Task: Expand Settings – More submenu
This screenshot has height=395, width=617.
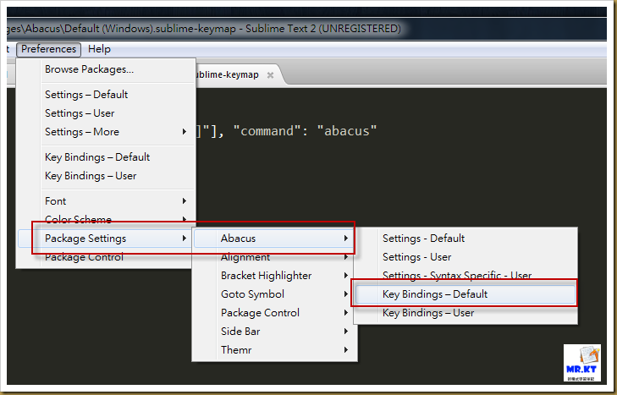Action: pos(107,132)
